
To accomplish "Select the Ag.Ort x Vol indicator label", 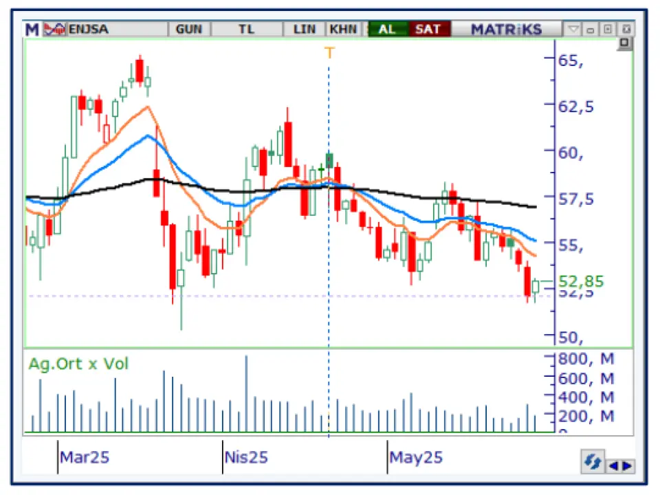I will [78, 364].
